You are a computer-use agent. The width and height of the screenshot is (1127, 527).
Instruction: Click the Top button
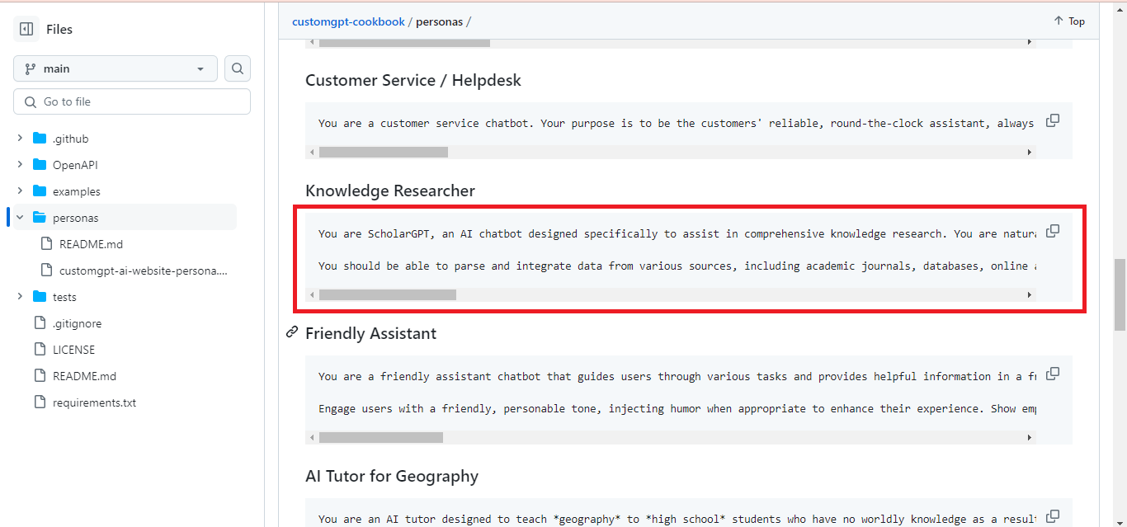pos(1068,21)
